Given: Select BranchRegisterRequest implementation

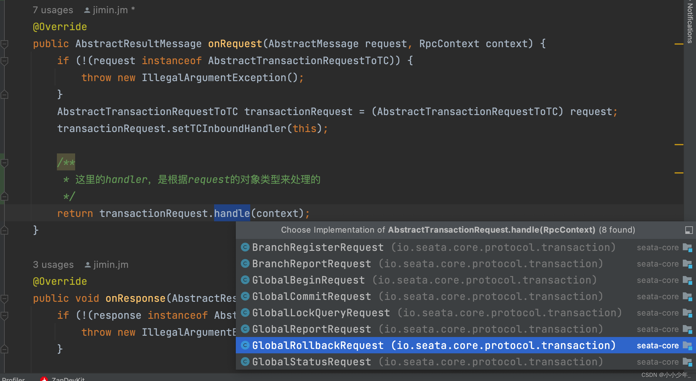Looking at the screenshot, I should [x=466, y=247].
